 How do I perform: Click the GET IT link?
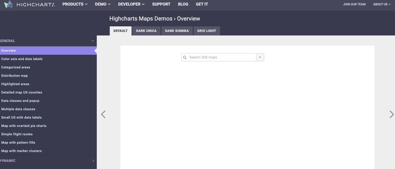point(202,4)
